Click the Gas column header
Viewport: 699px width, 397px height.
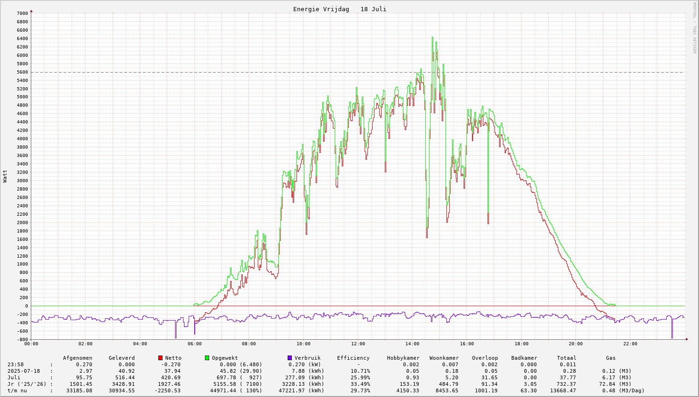coord(611,358)
